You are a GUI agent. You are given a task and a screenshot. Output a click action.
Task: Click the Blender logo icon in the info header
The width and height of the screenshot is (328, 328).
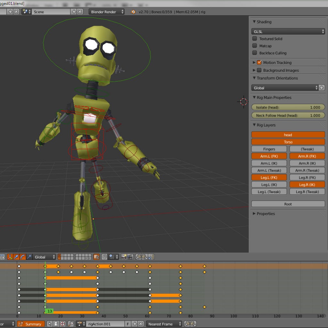[x=132, y=12]
